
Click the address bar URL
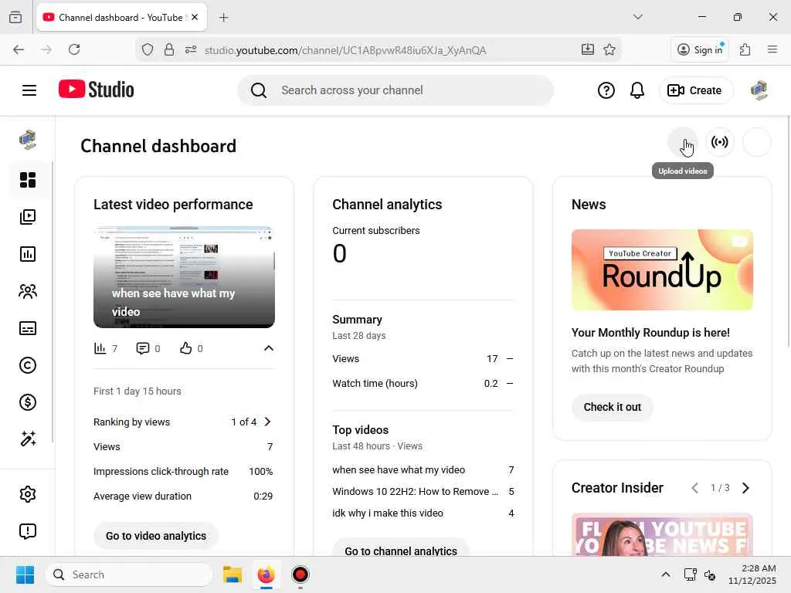[x=345, y=50]
